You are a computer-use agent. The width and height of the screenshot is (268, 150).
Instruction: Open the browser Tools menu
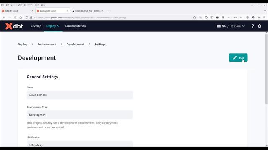(x=37, y=5)
